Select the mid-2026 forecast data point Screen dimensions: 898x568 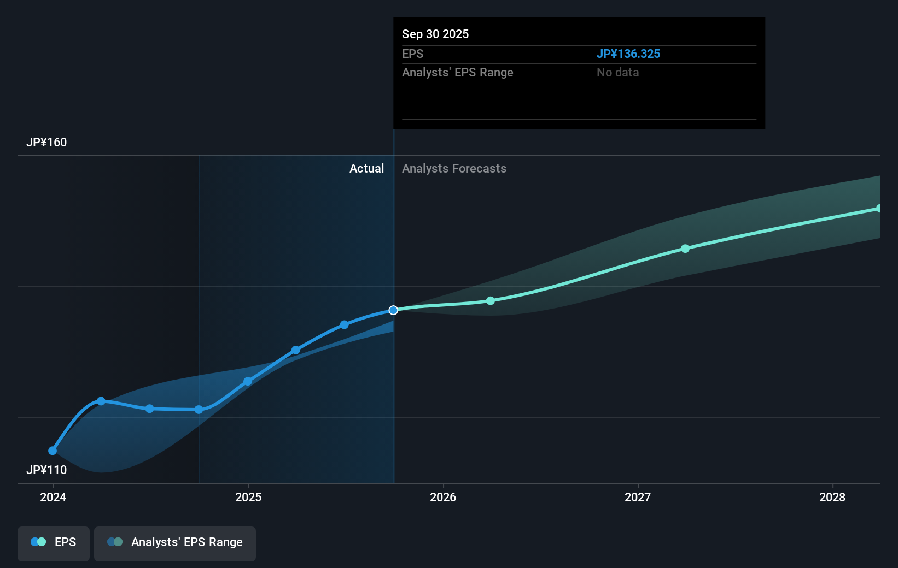coord(490,300)
